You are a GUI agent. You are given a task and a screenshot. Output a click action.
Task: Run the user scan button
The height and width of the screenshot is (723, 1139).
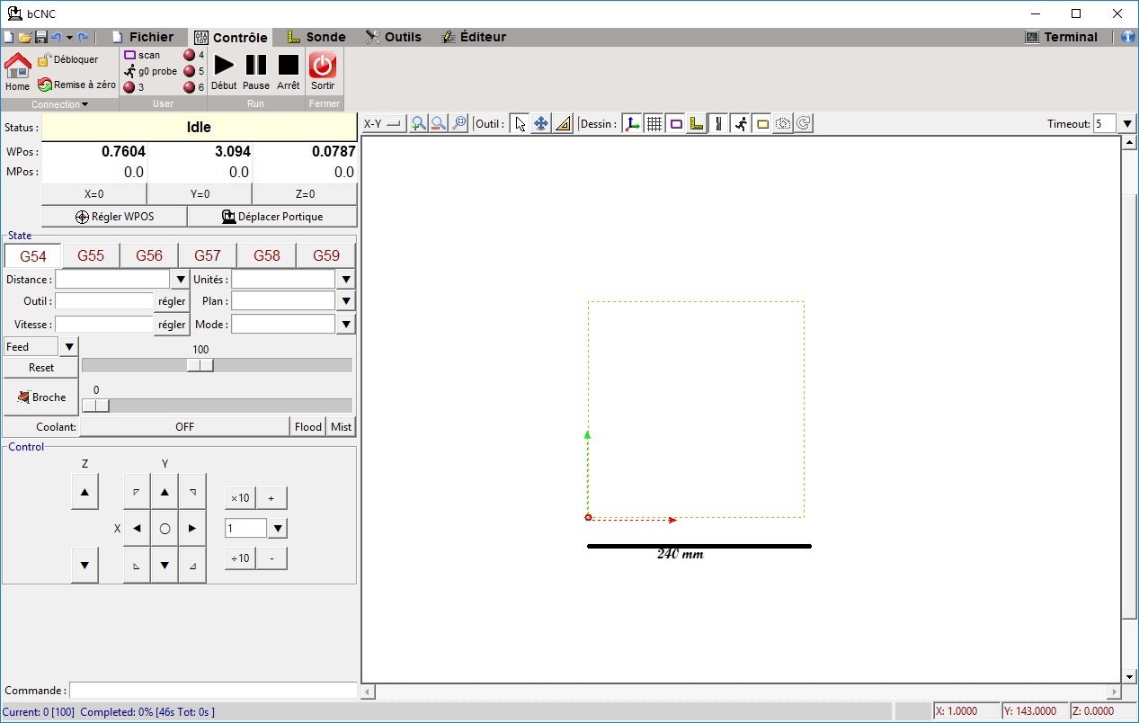pyautogui.click(x=142, y=55)
